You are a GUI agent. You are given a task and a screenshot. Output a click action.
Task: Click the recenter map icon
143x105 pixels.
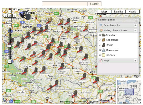click(x=10, y=16)
